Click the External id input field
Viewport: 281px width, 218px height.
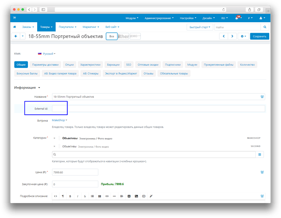click(159, 109)
